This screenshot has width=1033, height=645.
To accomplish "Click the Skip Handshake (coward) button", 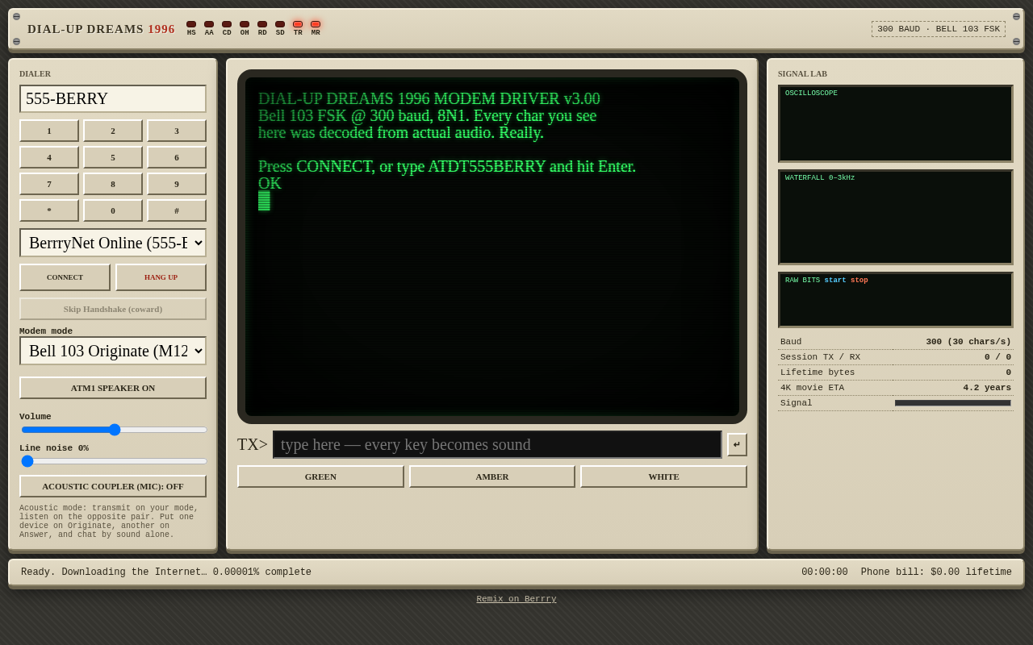I will point(113,309).
